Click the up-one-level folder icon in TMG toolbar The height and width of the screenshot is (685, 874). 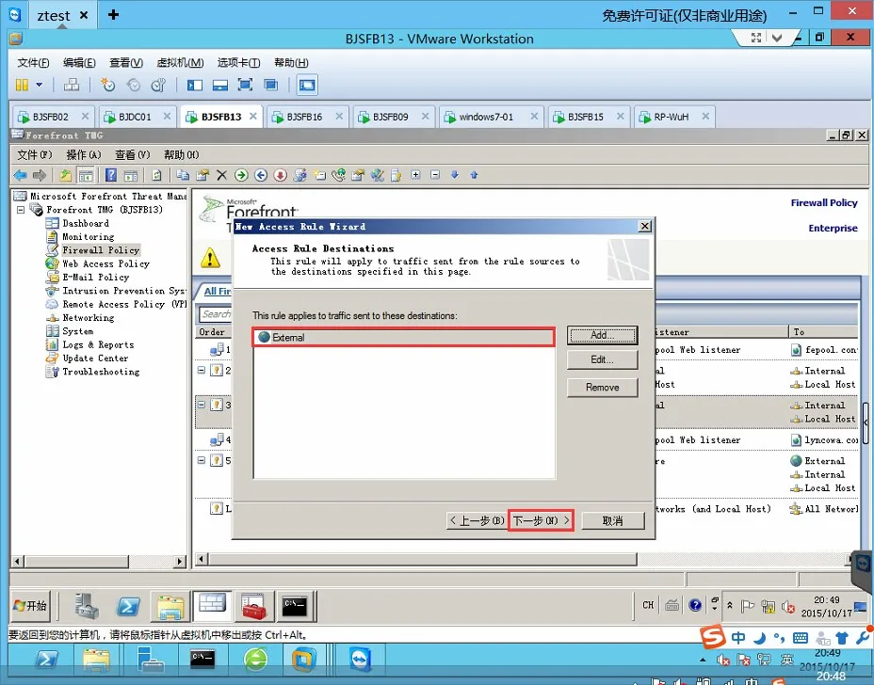(66, 175)
